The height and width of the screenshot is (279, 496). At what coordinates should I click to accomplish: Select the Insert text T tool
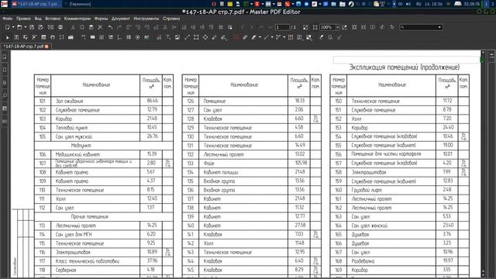coord(168,37)
